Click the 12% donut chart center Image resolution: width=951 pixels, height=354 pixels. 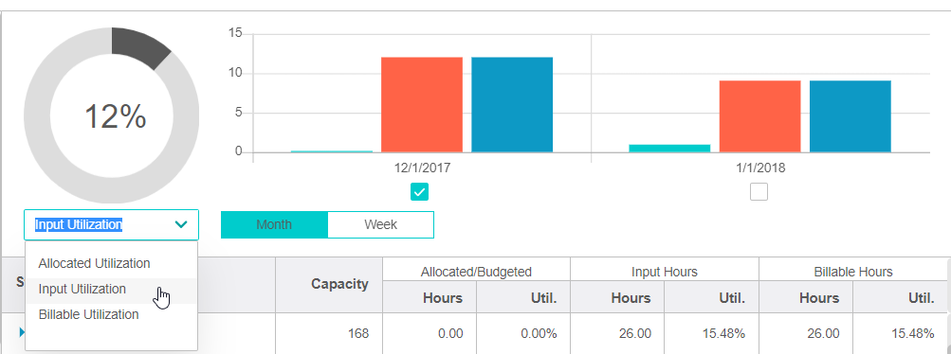115,116
